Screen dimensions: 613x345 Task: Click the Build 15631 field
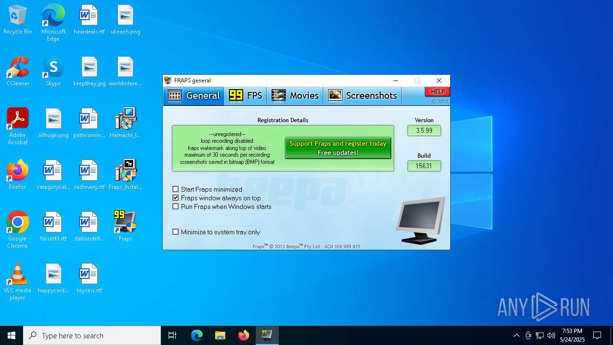tap(424, 166)
